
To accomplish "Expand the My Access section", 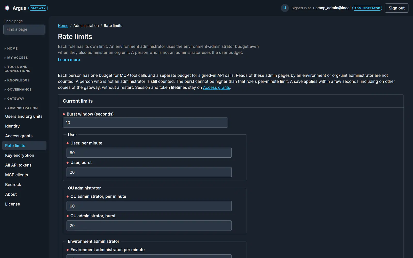I will point(16,58).
